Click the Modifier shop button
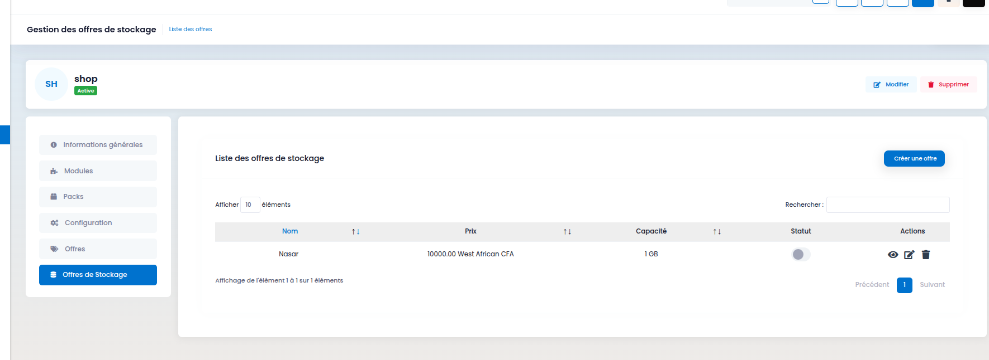Viewport: 989px width, 360px height. point(891,85)
